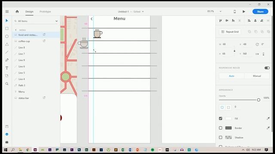Start desktop preview play button
The width and height of the screenshot is (275, 154).
(244, 12)
